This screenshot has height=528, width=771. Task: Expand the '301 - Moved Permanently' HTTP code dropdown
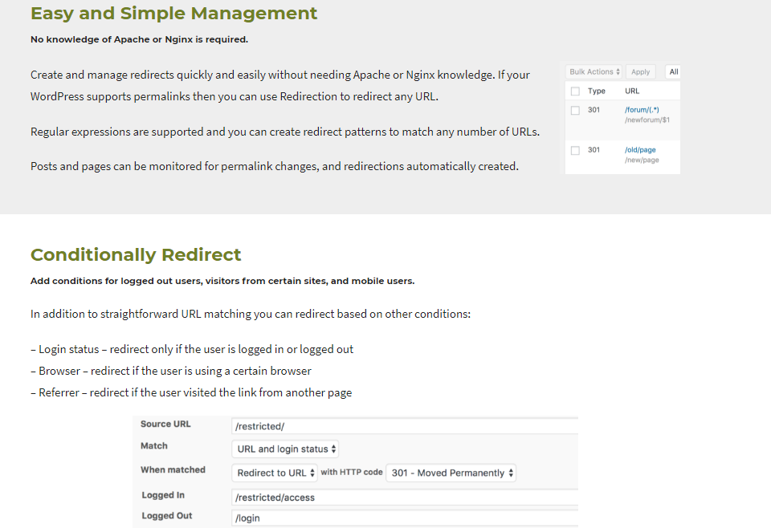(451, 473)
